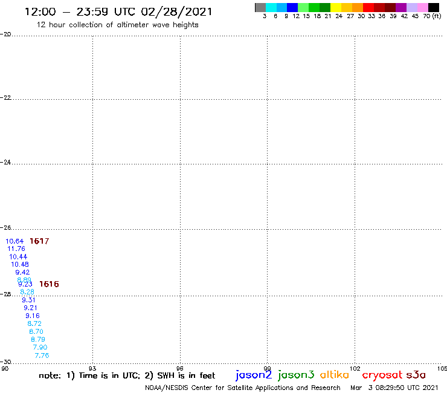The image size is (447, 393).
Task: Select the time label 1616
Action: pyautogui.click(x=49, y=284)
